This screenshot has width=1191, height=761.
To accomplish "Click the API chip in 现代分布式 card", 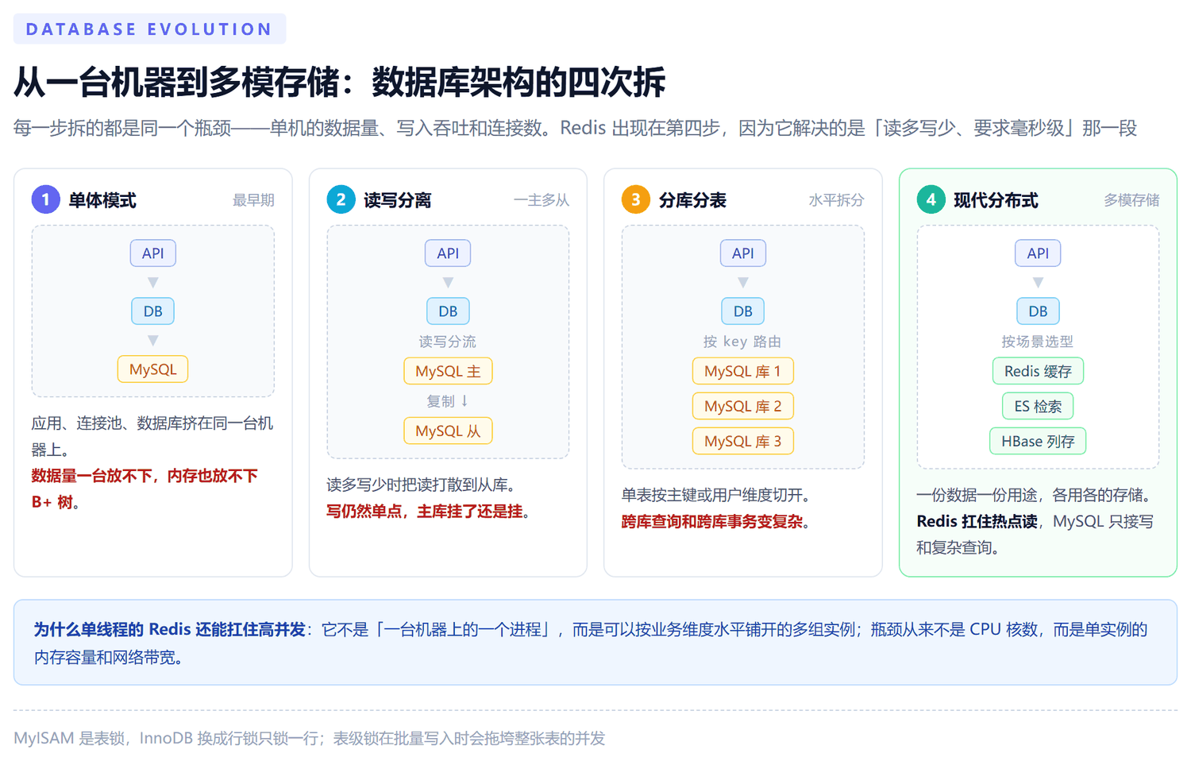I will pos(1038,253).
